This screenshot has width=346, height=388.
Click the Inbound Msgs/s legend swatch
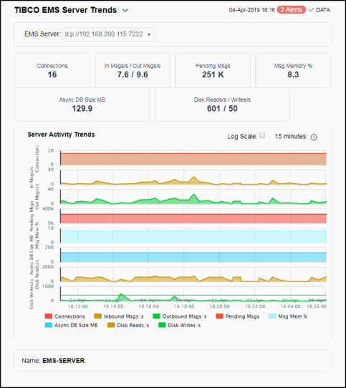98,316
